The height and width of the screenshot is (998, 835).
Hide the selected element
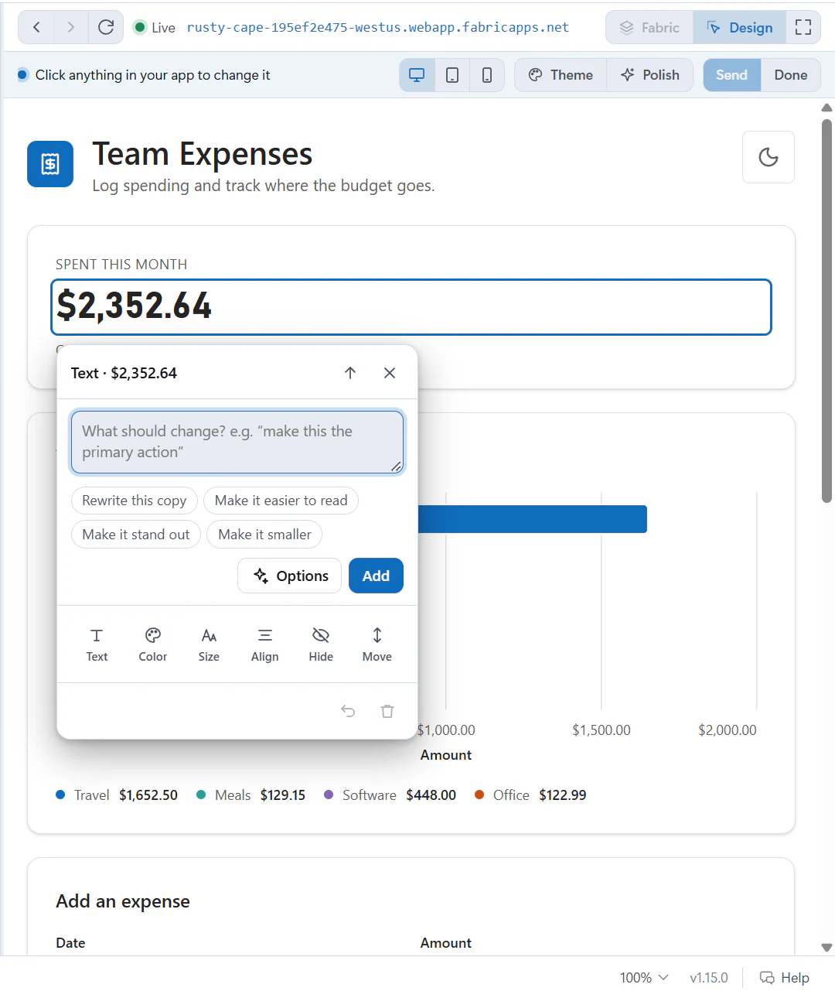click(x=321, y=644)
